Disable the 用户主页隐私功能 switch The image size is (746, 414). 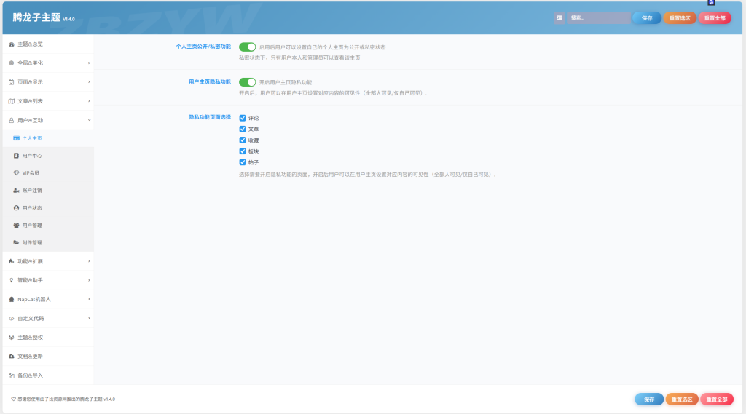248,82
